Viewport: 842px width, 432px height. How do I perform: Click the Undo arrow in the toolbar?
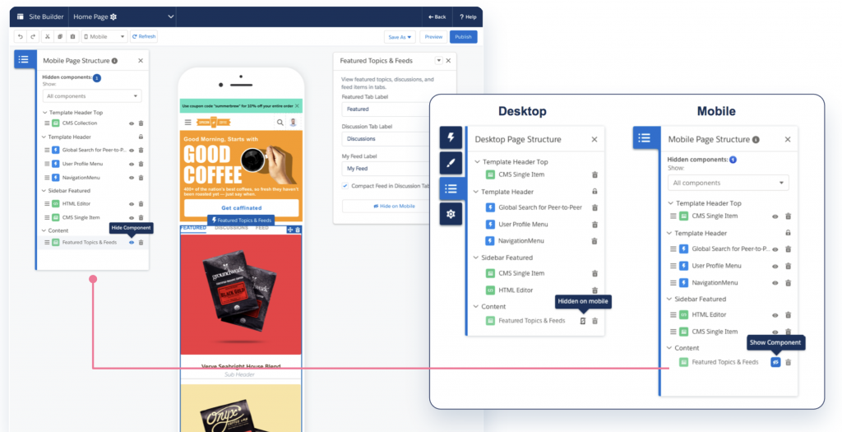pyautogui.click(x=20, y=37)
